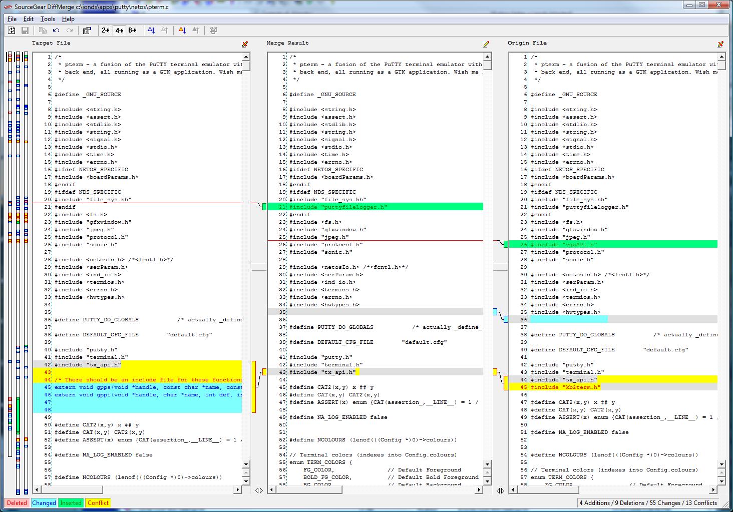
Task: Reload the files with the refresh icon
Action: [x=12, y=31]
